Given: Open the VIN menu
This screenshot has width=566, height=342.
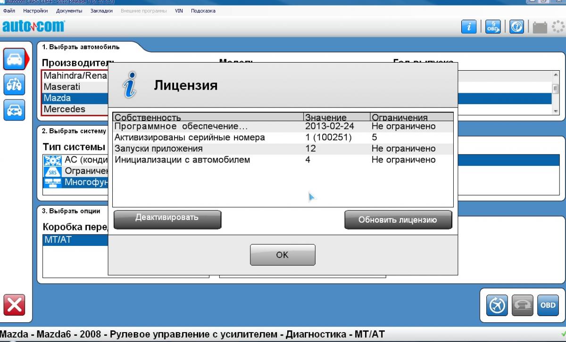Looking at the screenshot, I should point(179,11).
